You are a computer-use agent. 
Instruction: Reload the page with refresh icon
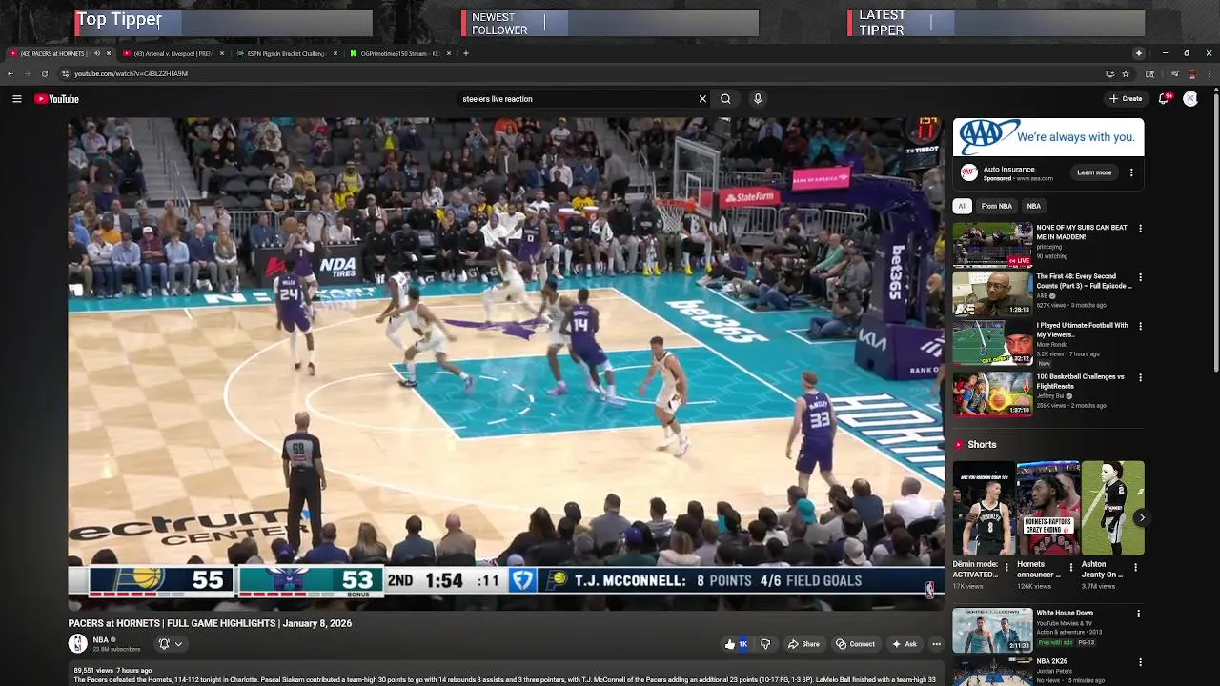tap(44, 73)
